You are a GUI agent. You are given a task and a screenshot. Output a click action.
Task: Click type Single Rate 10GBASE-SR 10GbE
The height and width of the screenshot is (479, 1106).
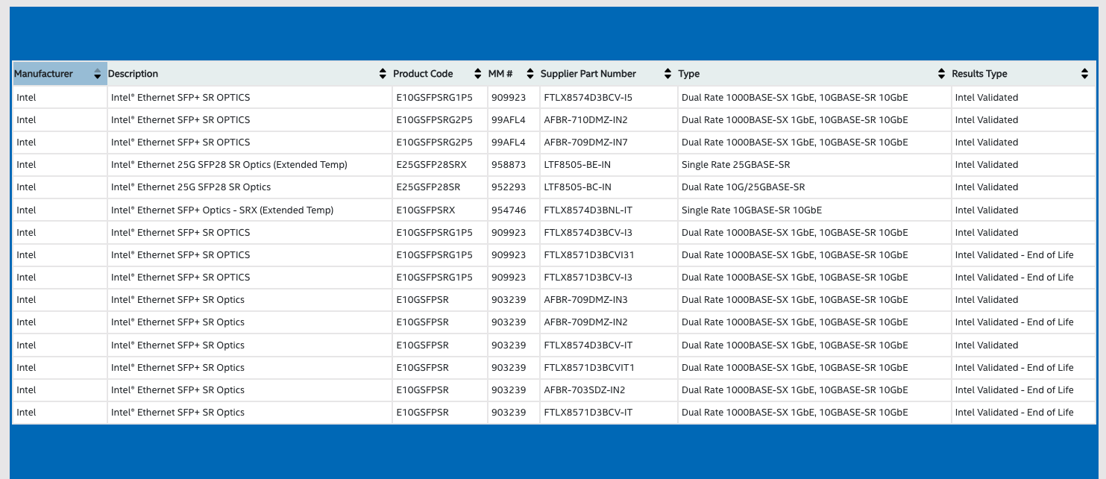coord(752,210)
